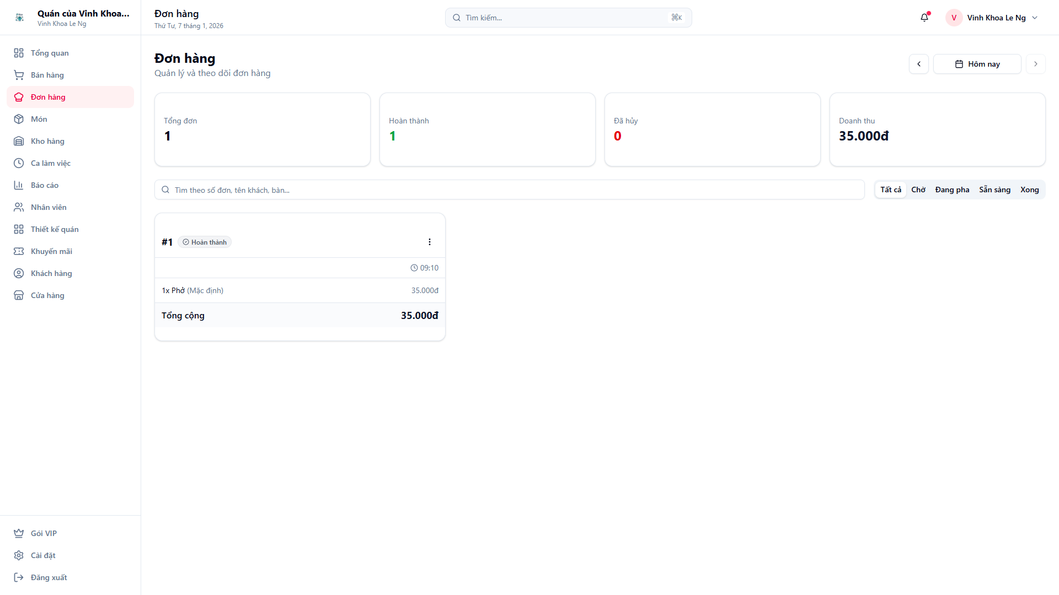Open the Món menu icon
Screen dimensions: 1059x595
[x=19, y=119]
